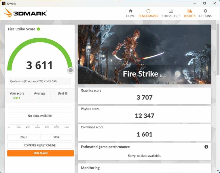
Task: Click the orange RUN AGAIN button
Action: coord(40,153)
